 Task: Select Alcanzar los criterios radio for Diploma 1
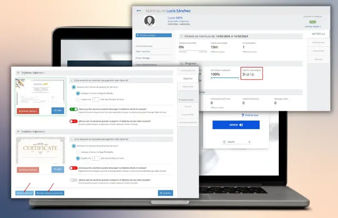[74, 87]
